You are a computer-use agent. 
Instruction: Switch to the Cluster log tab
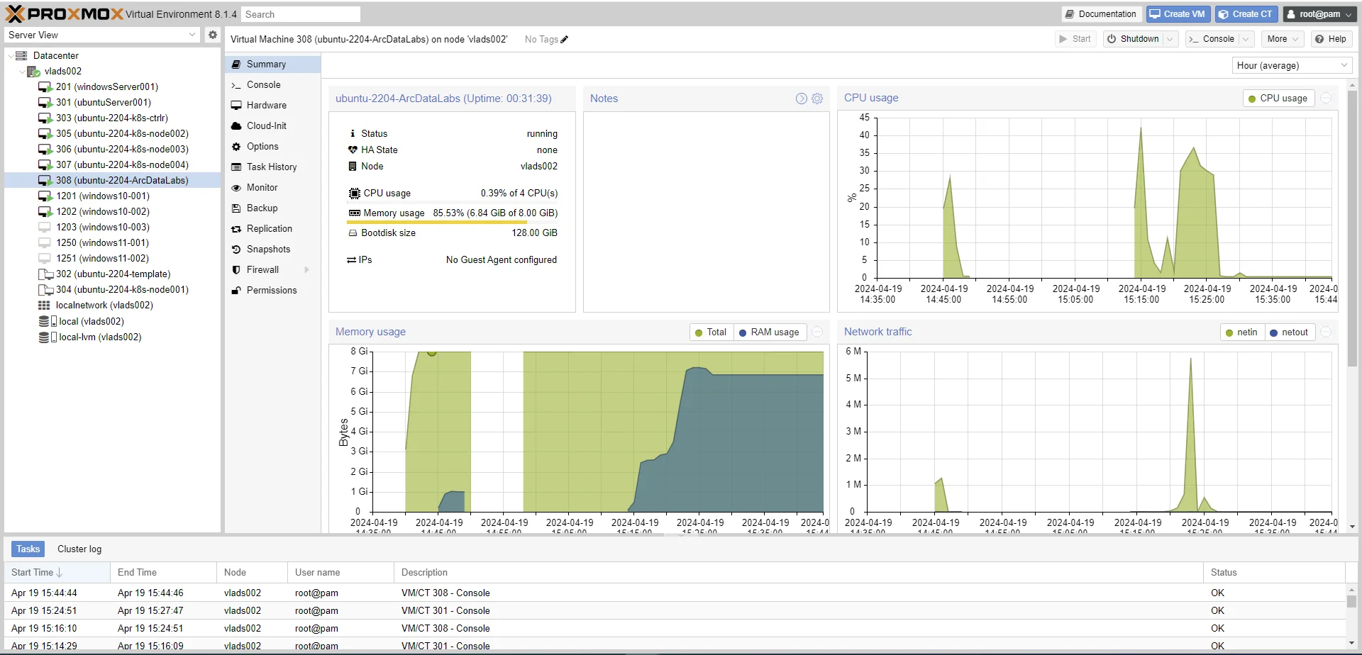(79, 549)
